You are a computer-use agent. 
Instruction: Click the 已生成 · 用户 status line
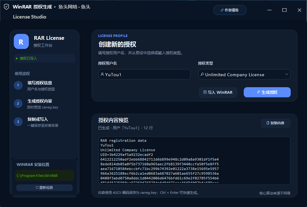(126, 128)
